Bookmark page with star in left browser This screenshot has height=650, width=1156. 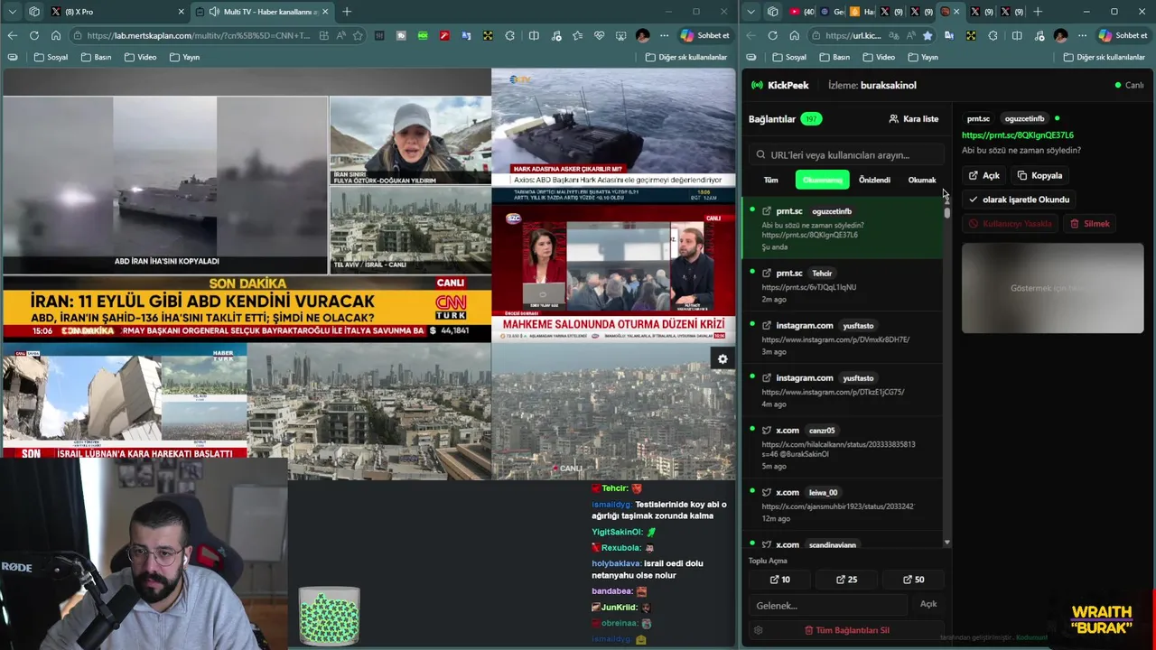point(358,35)
